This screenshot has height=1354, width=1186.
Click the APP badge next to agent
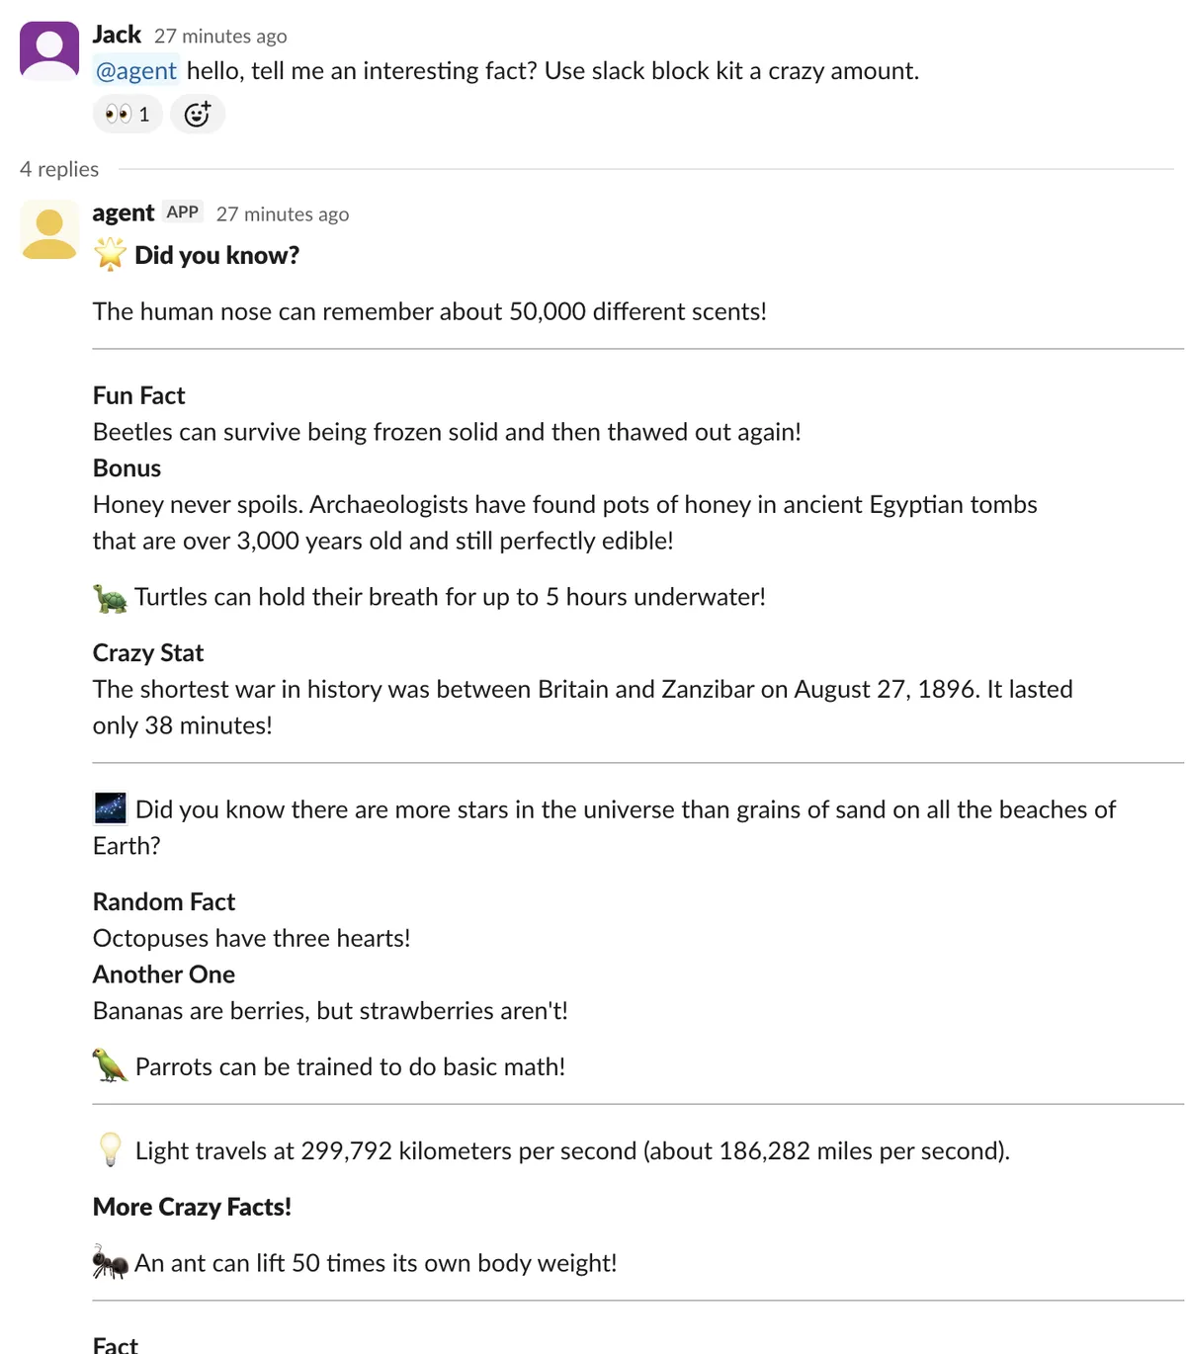[183, 212]
